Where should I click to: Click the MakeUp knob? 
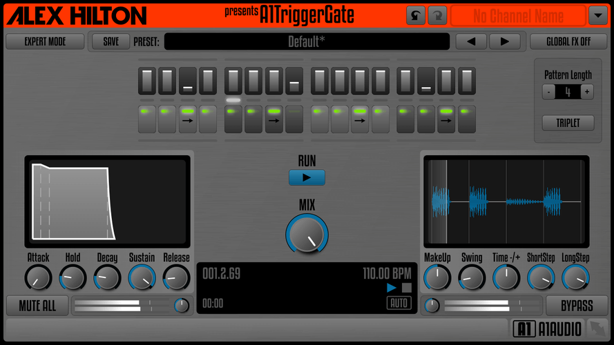point(437,277)
